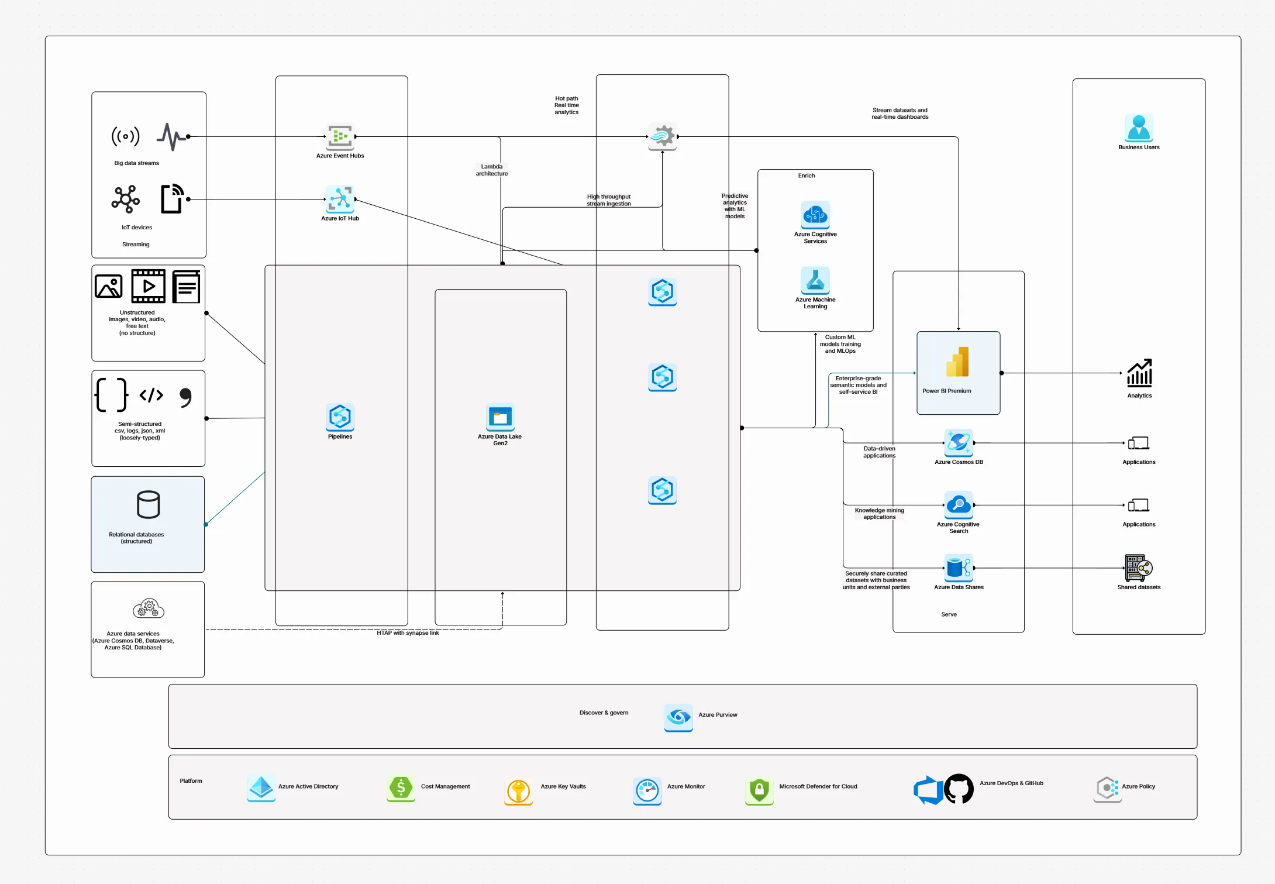Select the GitHub octocat icon

[x=959, y=789]
